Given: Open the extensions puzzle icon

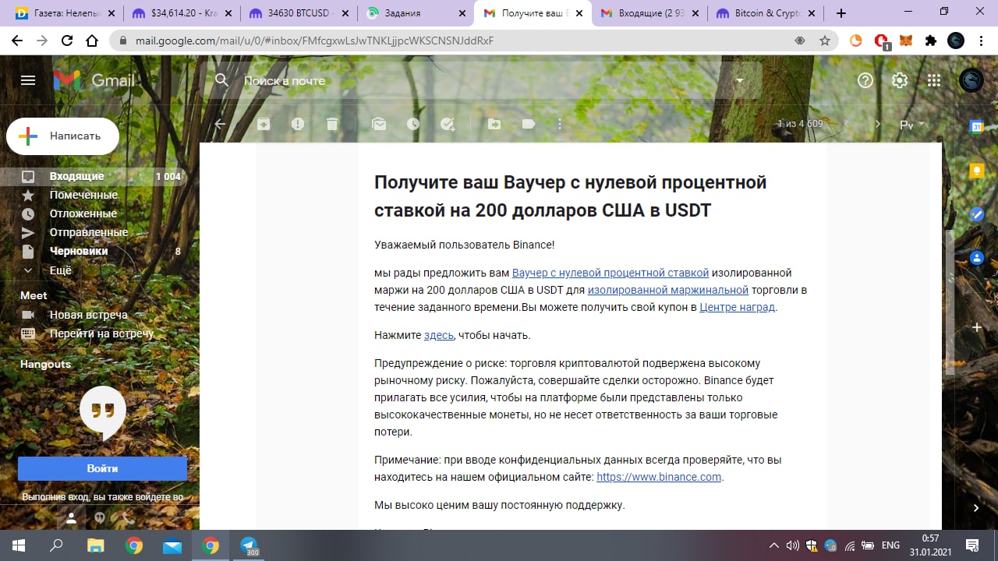Looking at the screenshot, I should point(931,41).
